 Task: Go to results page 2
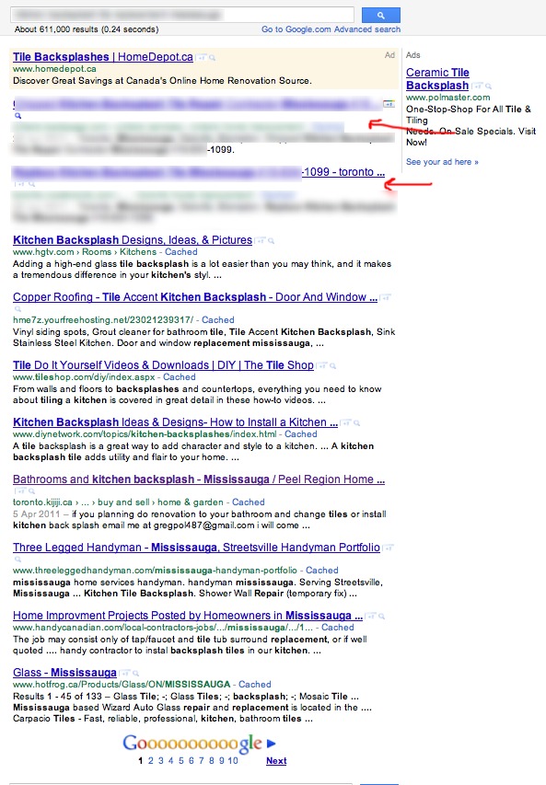click(x=150, y=760)
